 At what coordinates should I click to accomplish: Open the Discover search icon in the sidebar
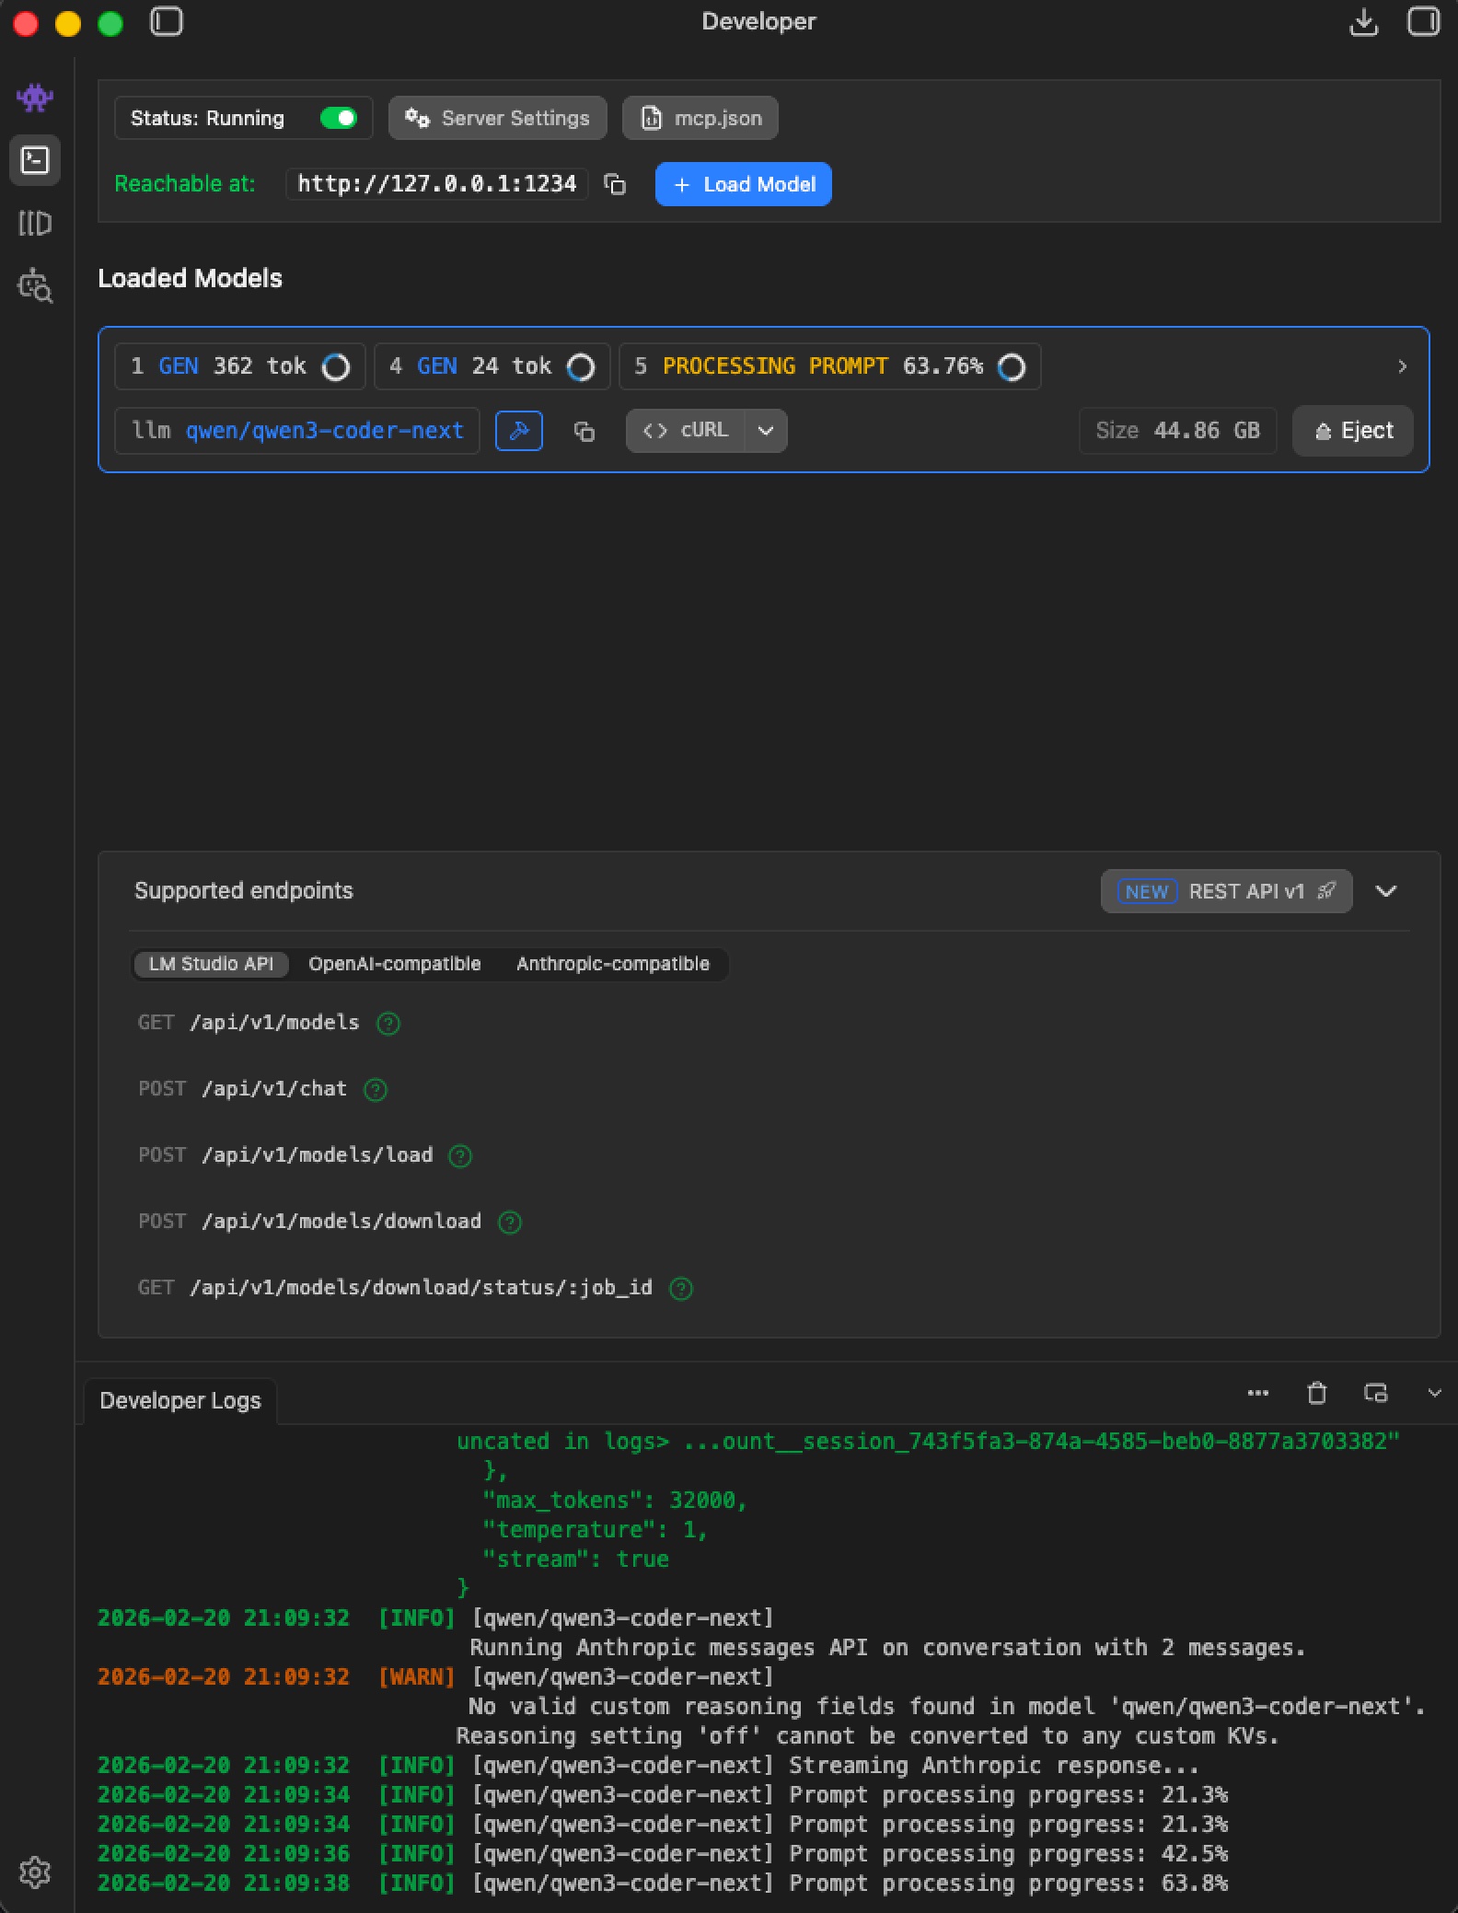pos(35,285)
